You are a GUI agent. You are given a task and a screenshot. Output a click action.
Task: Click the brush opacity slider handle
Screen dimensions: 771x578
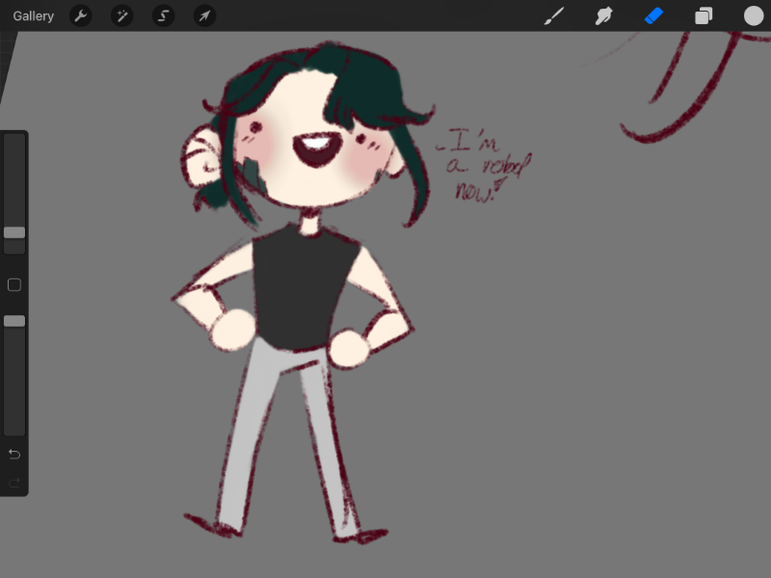point(14,321)
